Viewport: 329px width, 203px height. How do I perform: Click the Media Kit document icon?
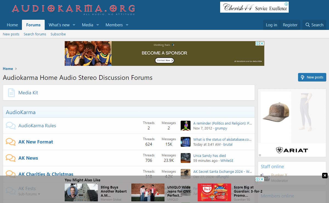click(11, 93)
